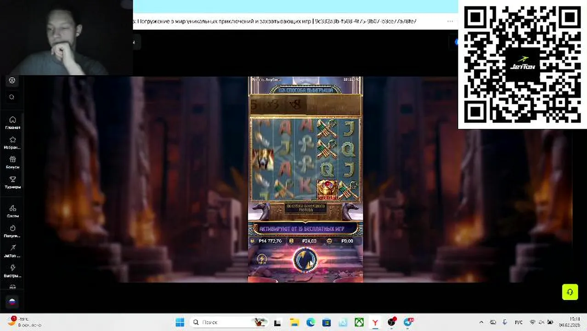The image size is (587, 331).
Task: Open the Быстрые fast games category
Action: pos(12,271)
